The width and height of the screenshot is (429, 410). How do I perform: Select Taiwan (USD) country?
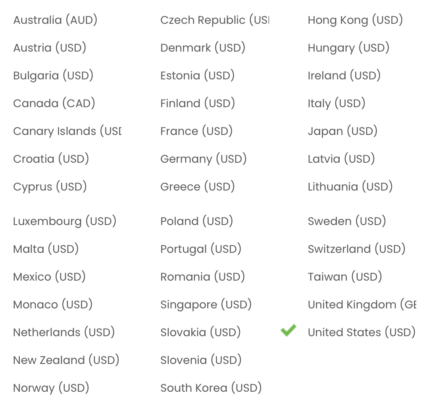point(344,277)
